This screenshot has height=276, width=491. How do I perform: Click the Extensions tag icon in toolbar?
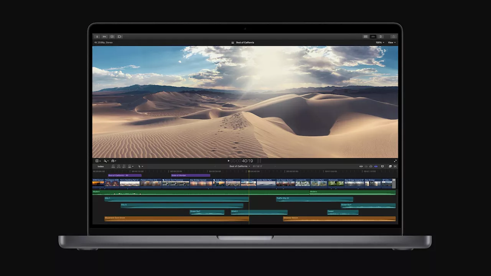[120, 36]
